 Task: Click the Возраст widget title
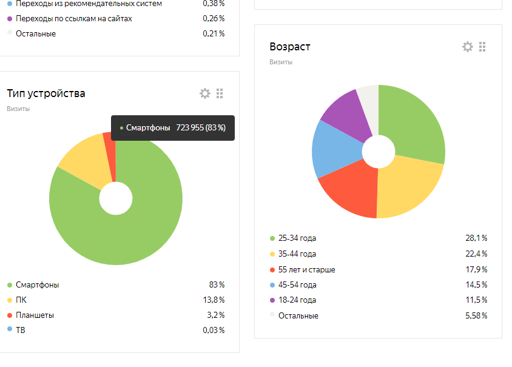[x=289, y=47]
